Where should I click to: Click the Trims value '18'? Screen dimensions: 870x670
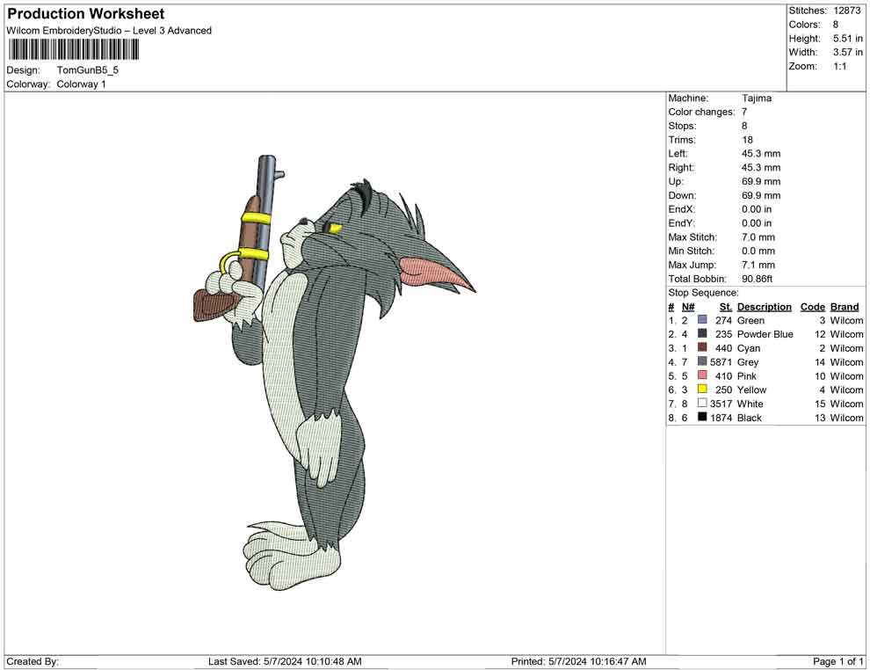(x=747, y=140)
